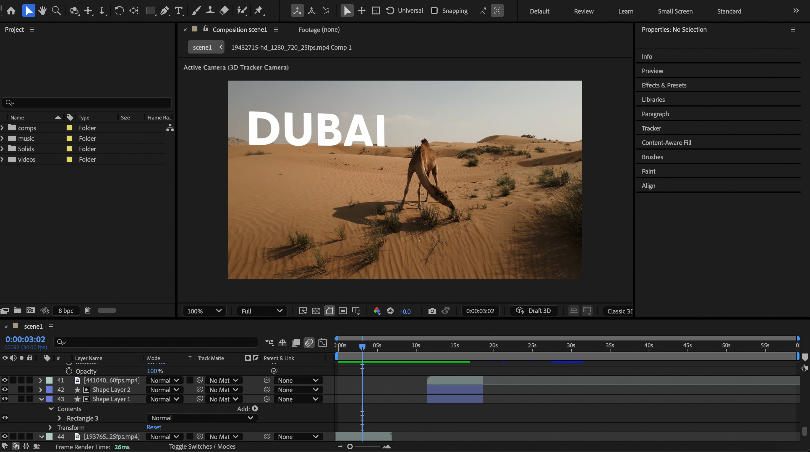
Task: Select the Pen tool
Action: click(x=164, y=11)
